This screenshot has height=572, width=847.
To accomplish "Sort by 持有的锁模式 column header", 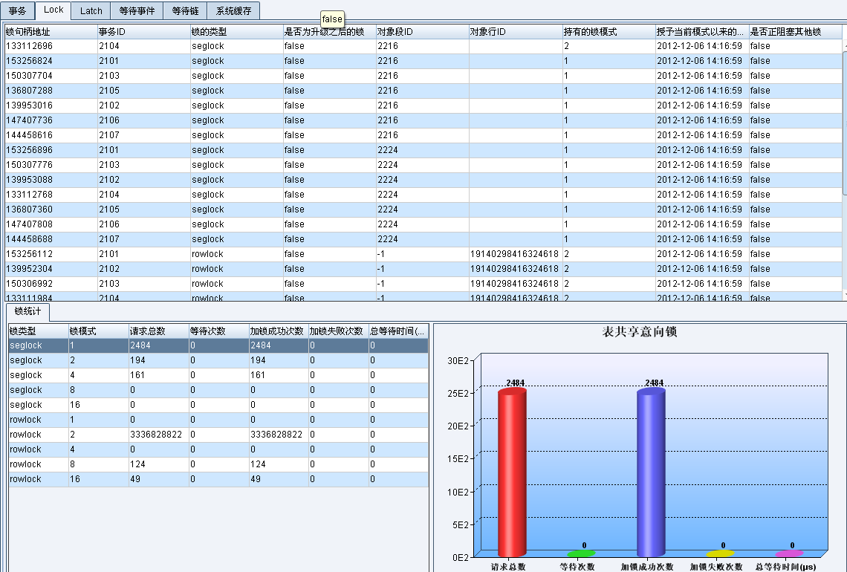I will (x=607, y=32).
